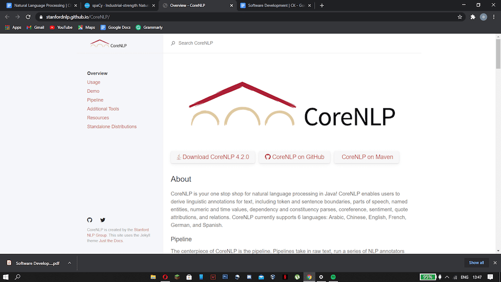Click the browser forward arrow

point(18,17)
